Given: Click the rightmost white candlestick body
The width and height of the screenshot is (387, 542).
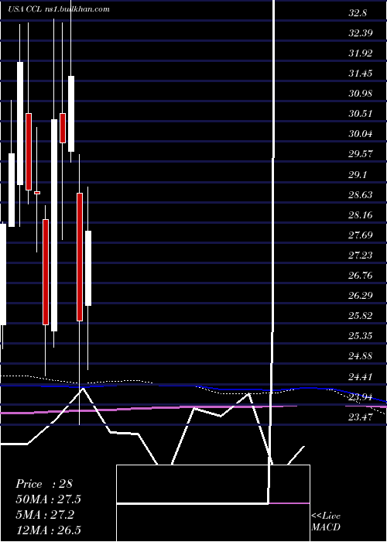Looking at the screenshot, I should click(88, 268).
